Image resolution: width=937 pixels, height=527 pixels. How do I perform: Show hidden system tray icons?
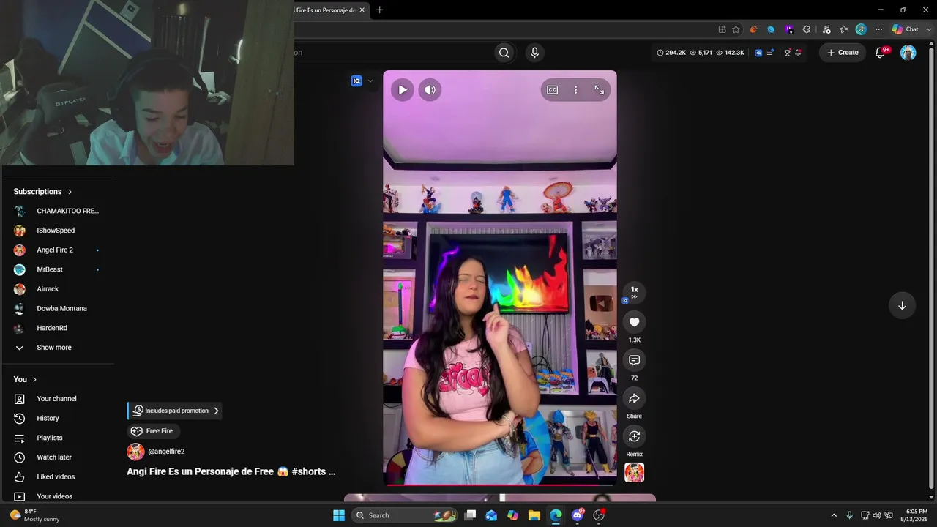tap(833, 515)
